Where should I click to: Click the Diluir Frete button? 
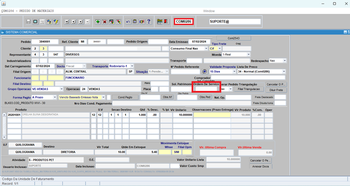(x=276, y=90)
